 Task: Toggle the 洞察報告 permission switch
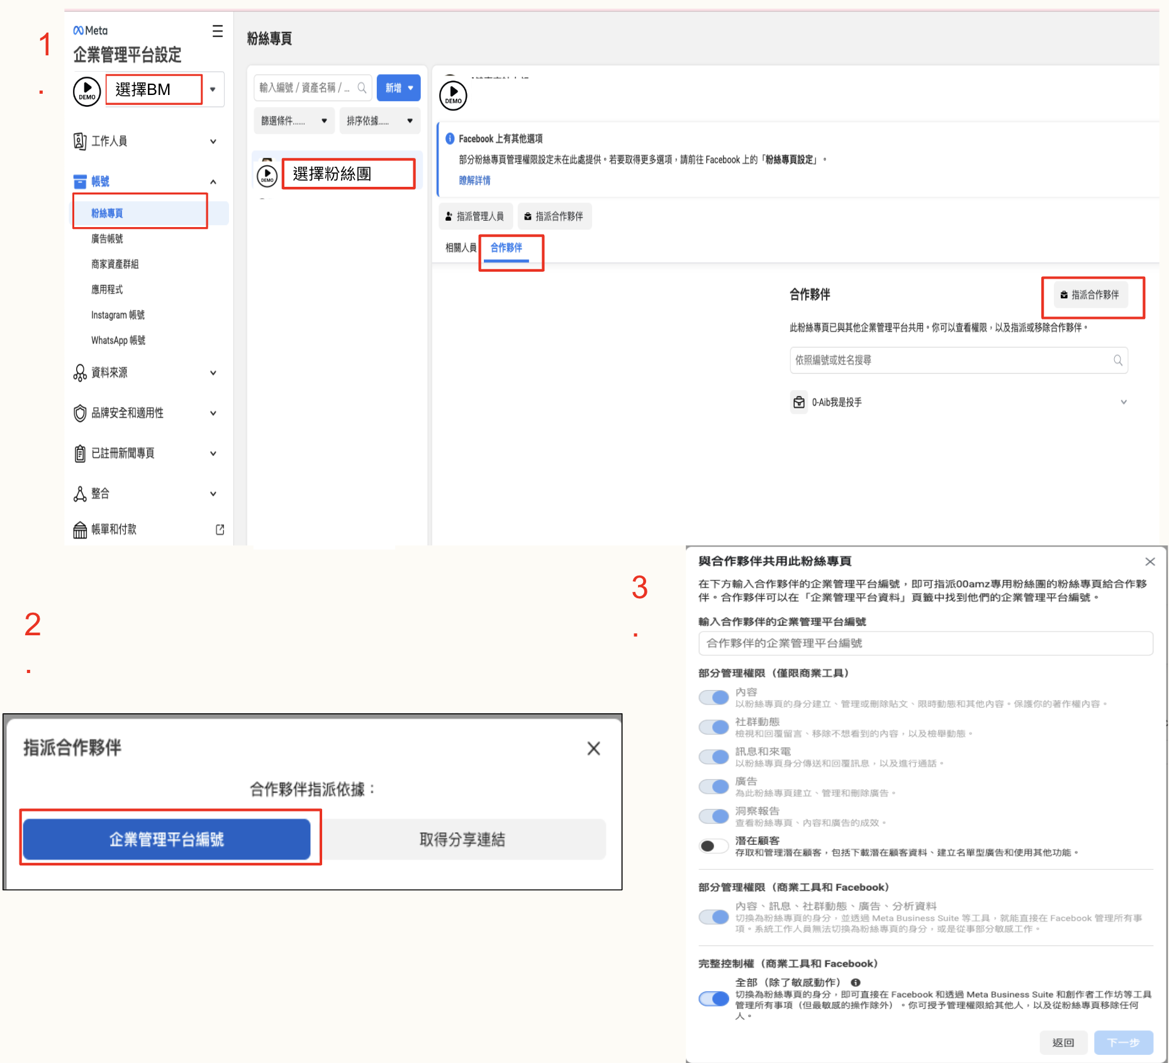coord(713,816)
